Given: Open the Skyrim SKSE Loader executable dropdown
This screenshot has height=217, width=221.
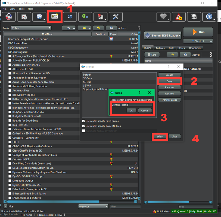Looking at the screenshot, I should click(x=163, y=36).
